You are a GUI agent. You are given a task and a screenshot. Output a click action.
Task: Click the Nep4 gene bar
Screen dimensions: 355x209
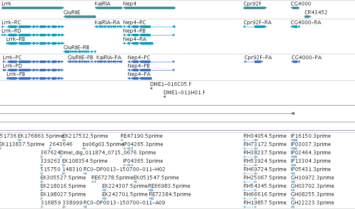pos(149,8)
